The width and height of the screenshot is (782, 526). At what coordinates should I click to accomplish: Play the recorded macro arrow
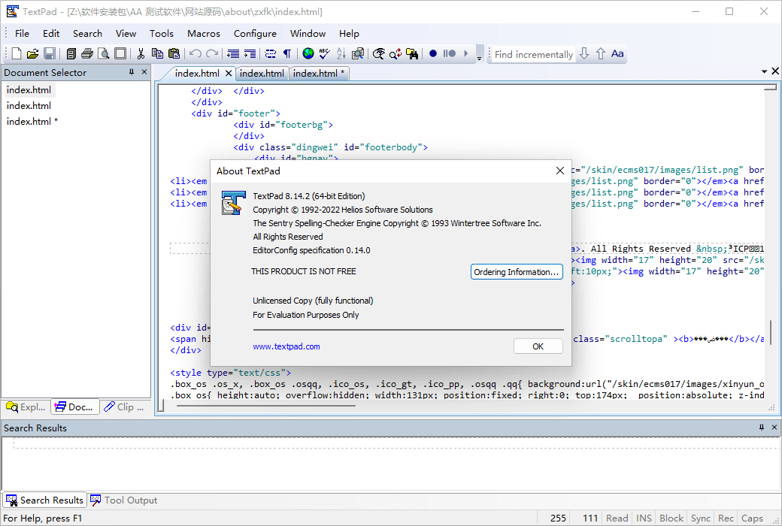click(x=465, y=53)
